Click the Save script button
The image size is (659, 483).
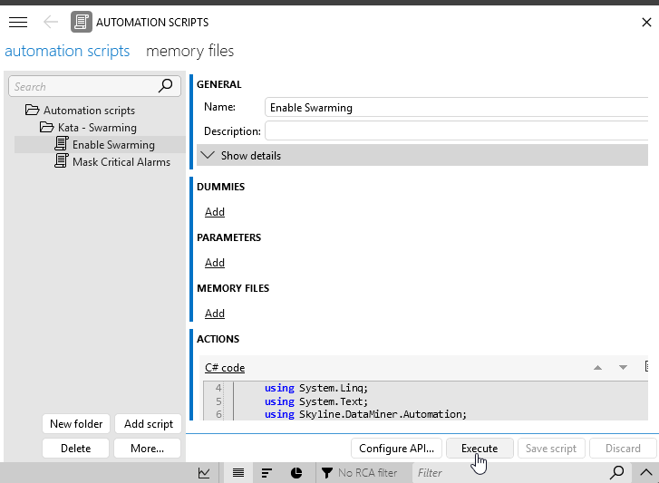551,449
